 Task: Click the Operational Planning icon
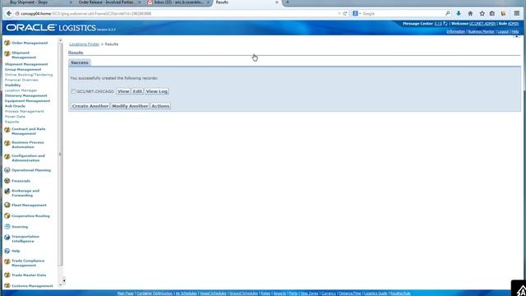coord(7,170)
